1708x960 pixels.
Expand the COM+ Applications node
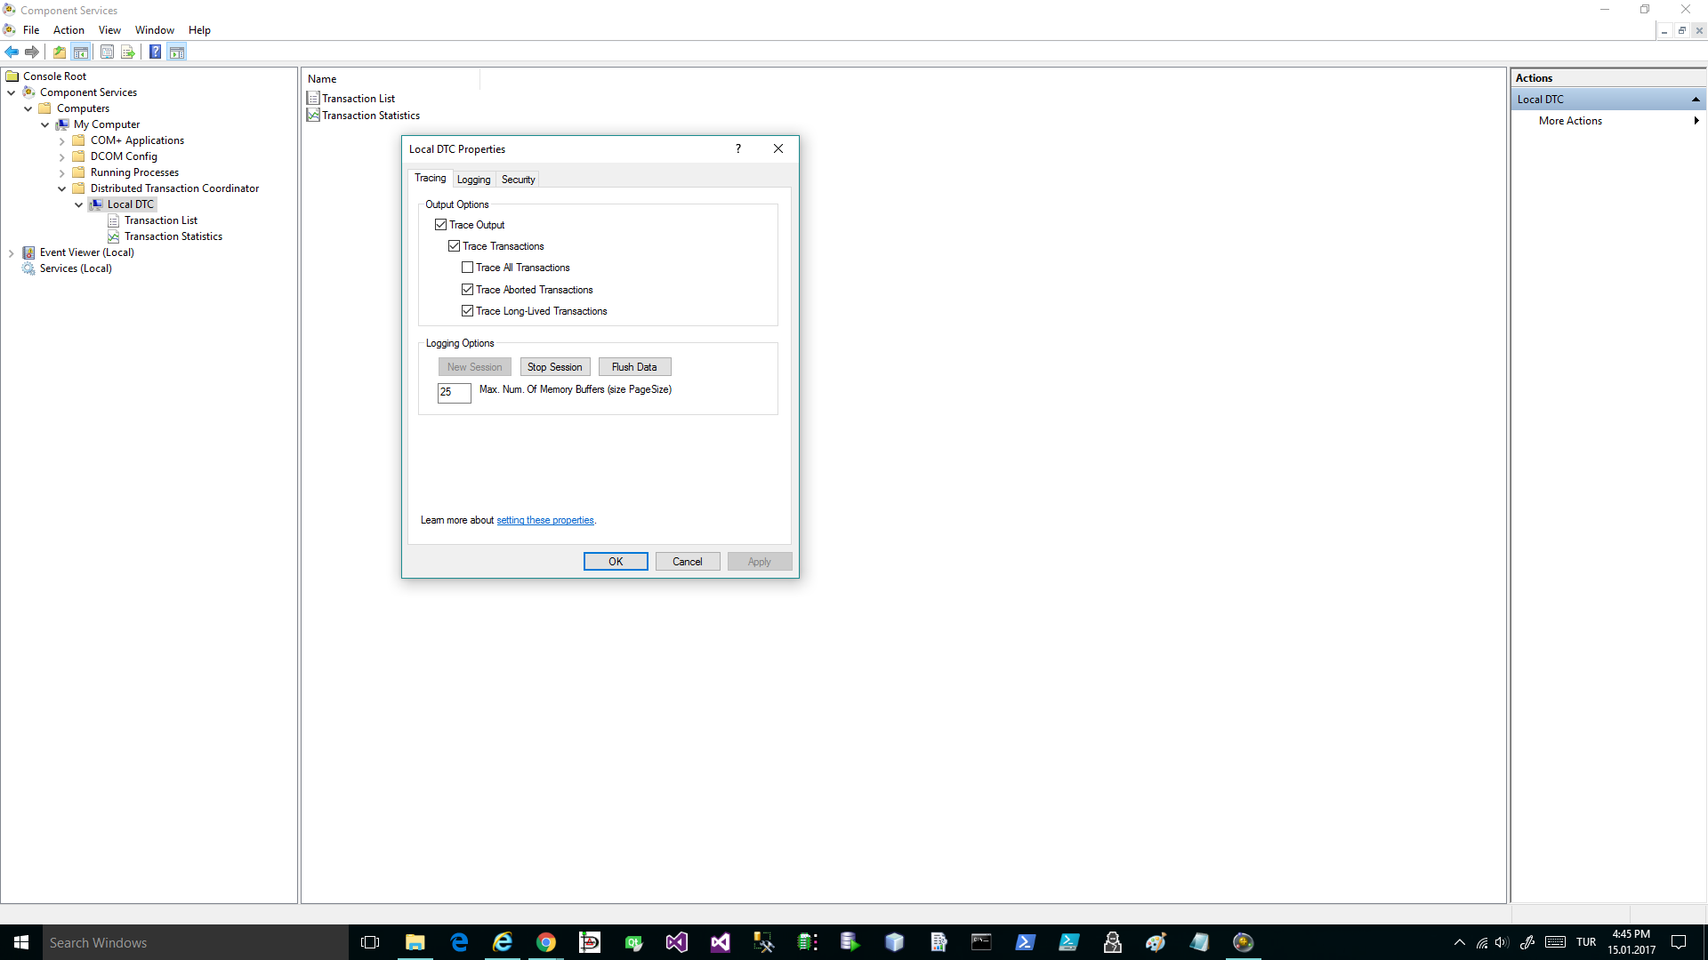click(x=62, y=141)
